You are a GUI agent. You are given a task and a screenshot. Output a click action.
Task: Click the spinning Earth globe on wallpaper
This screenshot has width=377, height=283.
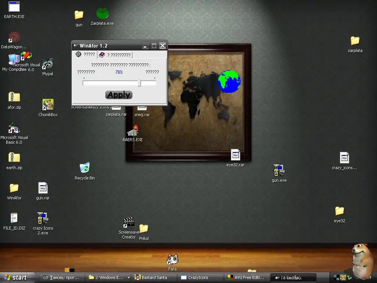click(229, 81)
